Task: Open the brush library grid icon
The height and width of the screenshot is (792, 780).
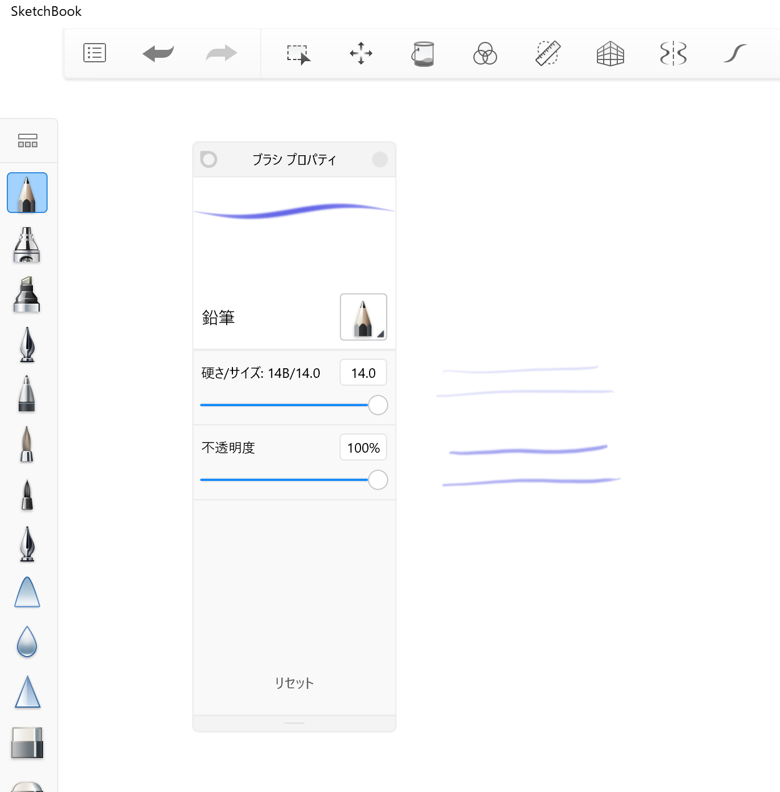Action: point(28,140)
